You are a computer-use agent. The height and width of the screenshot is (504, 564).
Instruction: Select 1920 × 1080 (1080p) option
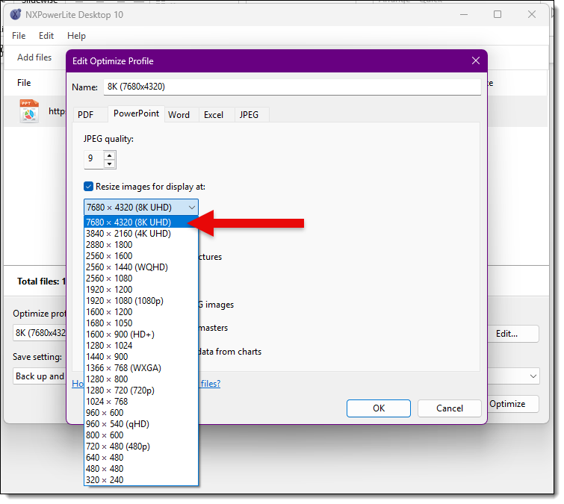[141, 301]
